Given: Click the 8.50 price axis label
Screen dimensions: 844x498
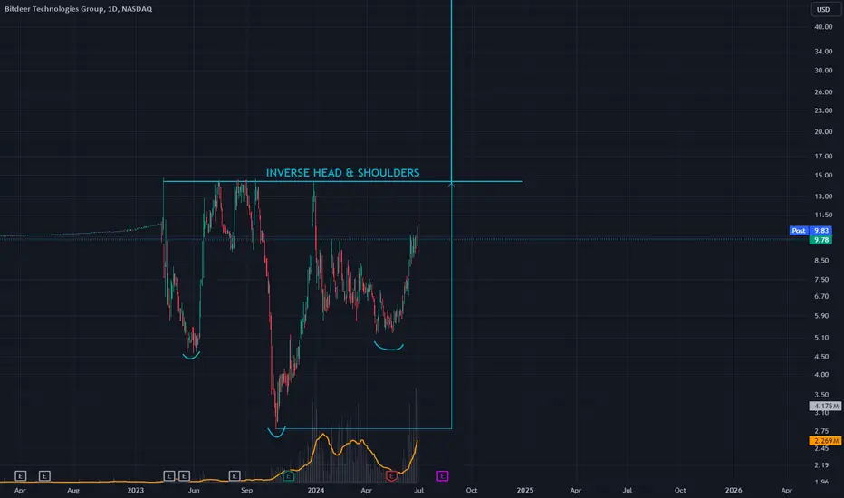Looking at the screenshot, I should (x=821, y=261).
